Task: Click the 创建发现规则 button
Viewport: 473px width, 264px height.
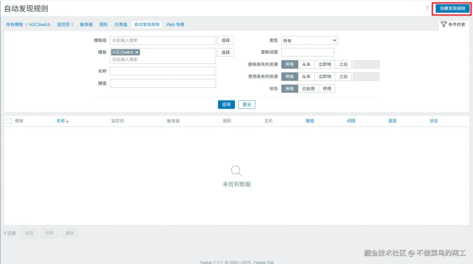Action: click(x=452, y=8)
